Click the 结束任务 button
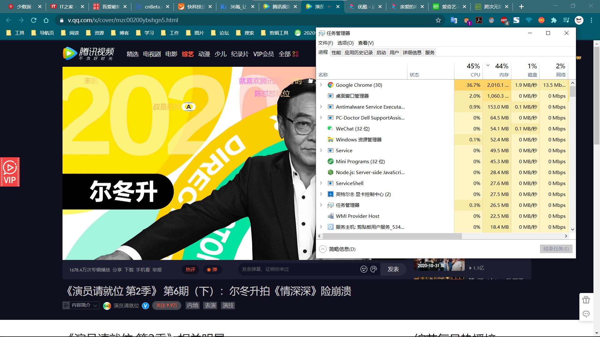Screen dimensions: 600x337 point(556,249)
